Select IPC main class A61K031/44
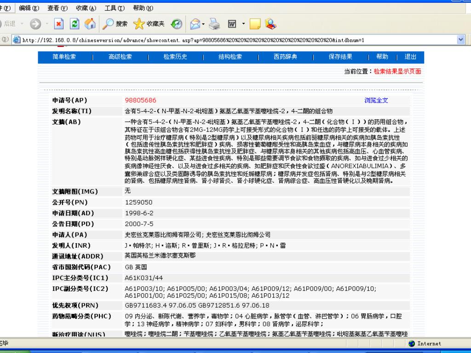Image resolution: width=471 pixels, height=353 pixels. pos(144,278)
